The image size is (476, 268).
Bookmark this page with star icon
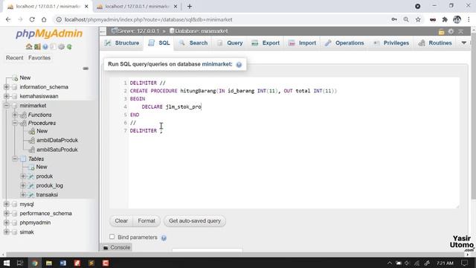pos(418,19)
